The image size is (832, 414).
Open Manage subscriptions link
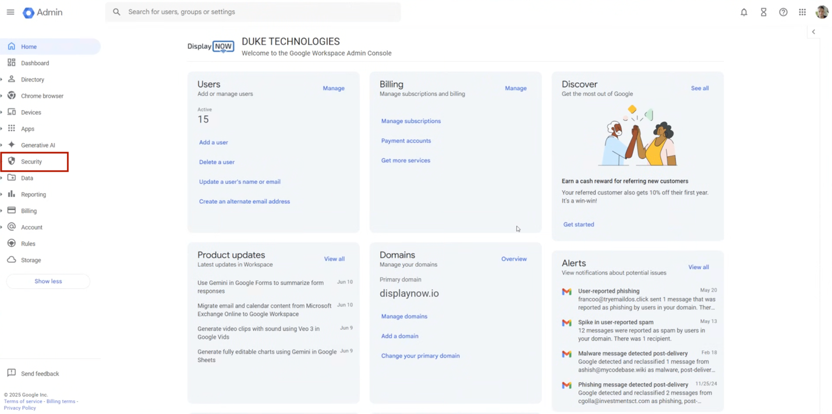pyautogui.click(x=411, y=121)
